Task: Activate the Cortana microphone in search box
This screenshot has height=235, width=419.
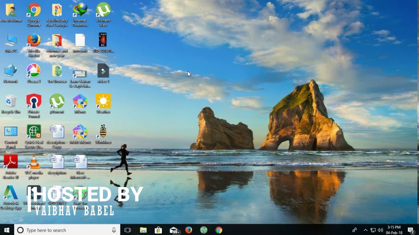Action: pos(114,230)
